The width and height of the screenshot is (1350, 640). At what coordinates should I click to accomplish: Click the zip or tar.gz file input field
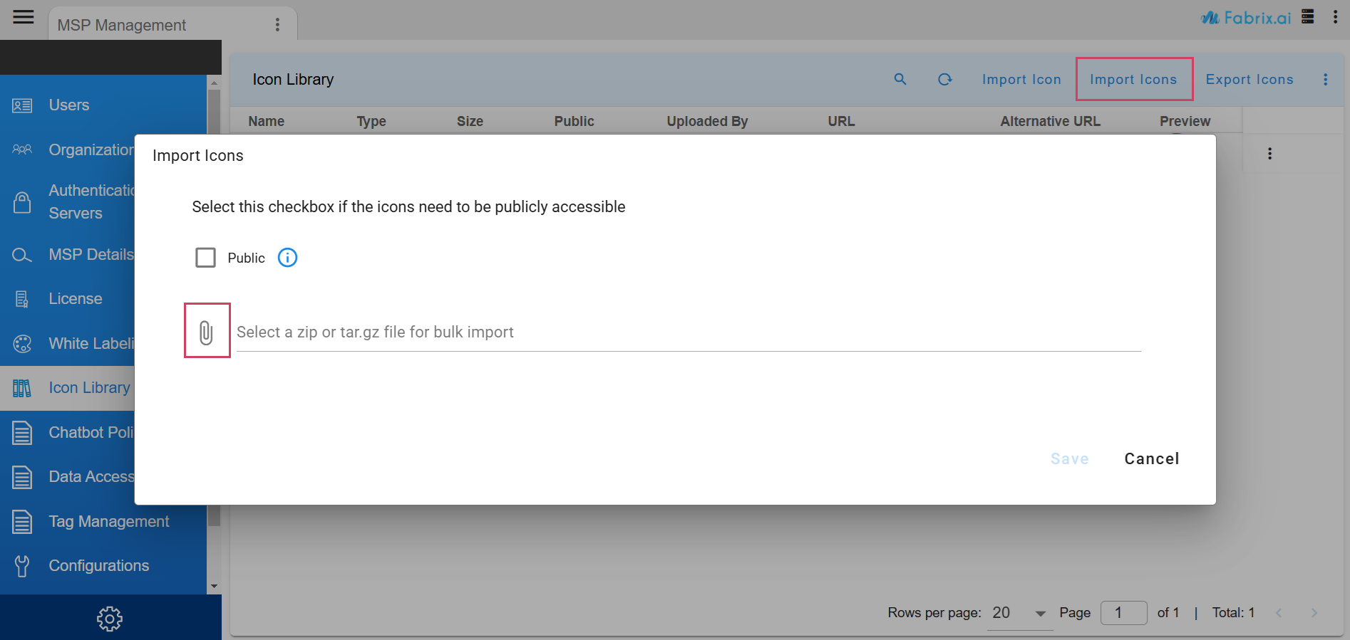[688, 332]
